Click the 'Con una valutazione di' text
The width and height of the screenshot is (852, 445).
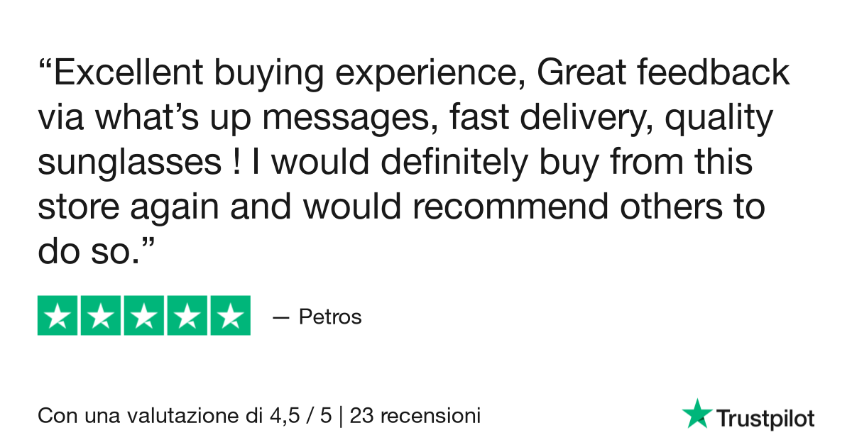pyautogui.click(x=150, y=414)
